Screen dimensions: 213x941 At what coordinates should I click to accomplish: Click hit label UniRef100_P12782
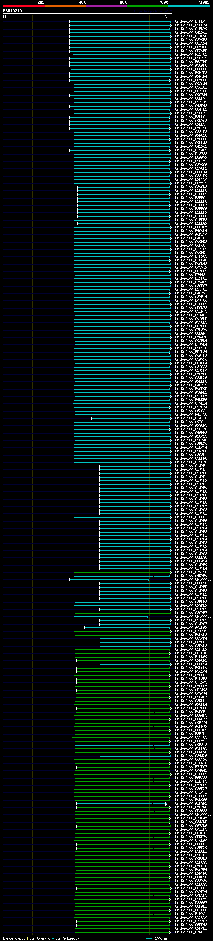coord(191,54)
